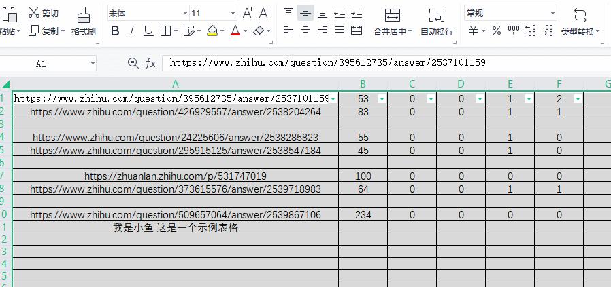This screenshot has width=611, height=287.
Task: Click the formula bar input field
Action: click(386, 63)
